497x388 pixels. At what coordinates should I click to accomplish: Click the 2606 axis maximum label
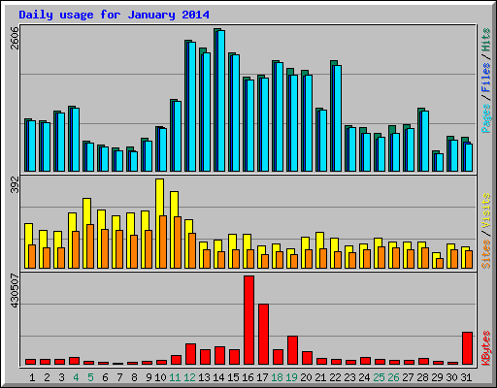[x=15, y=38]
